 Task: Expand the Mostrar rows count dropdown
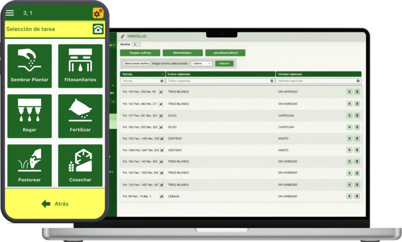pyautogui.click(x=136, y=45)
